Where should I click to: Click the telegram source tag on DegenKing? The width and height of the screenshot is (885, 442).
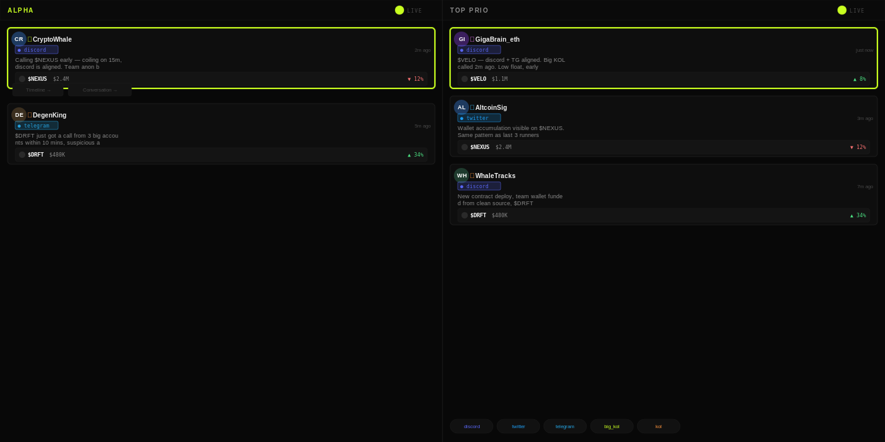click(37, 126)
